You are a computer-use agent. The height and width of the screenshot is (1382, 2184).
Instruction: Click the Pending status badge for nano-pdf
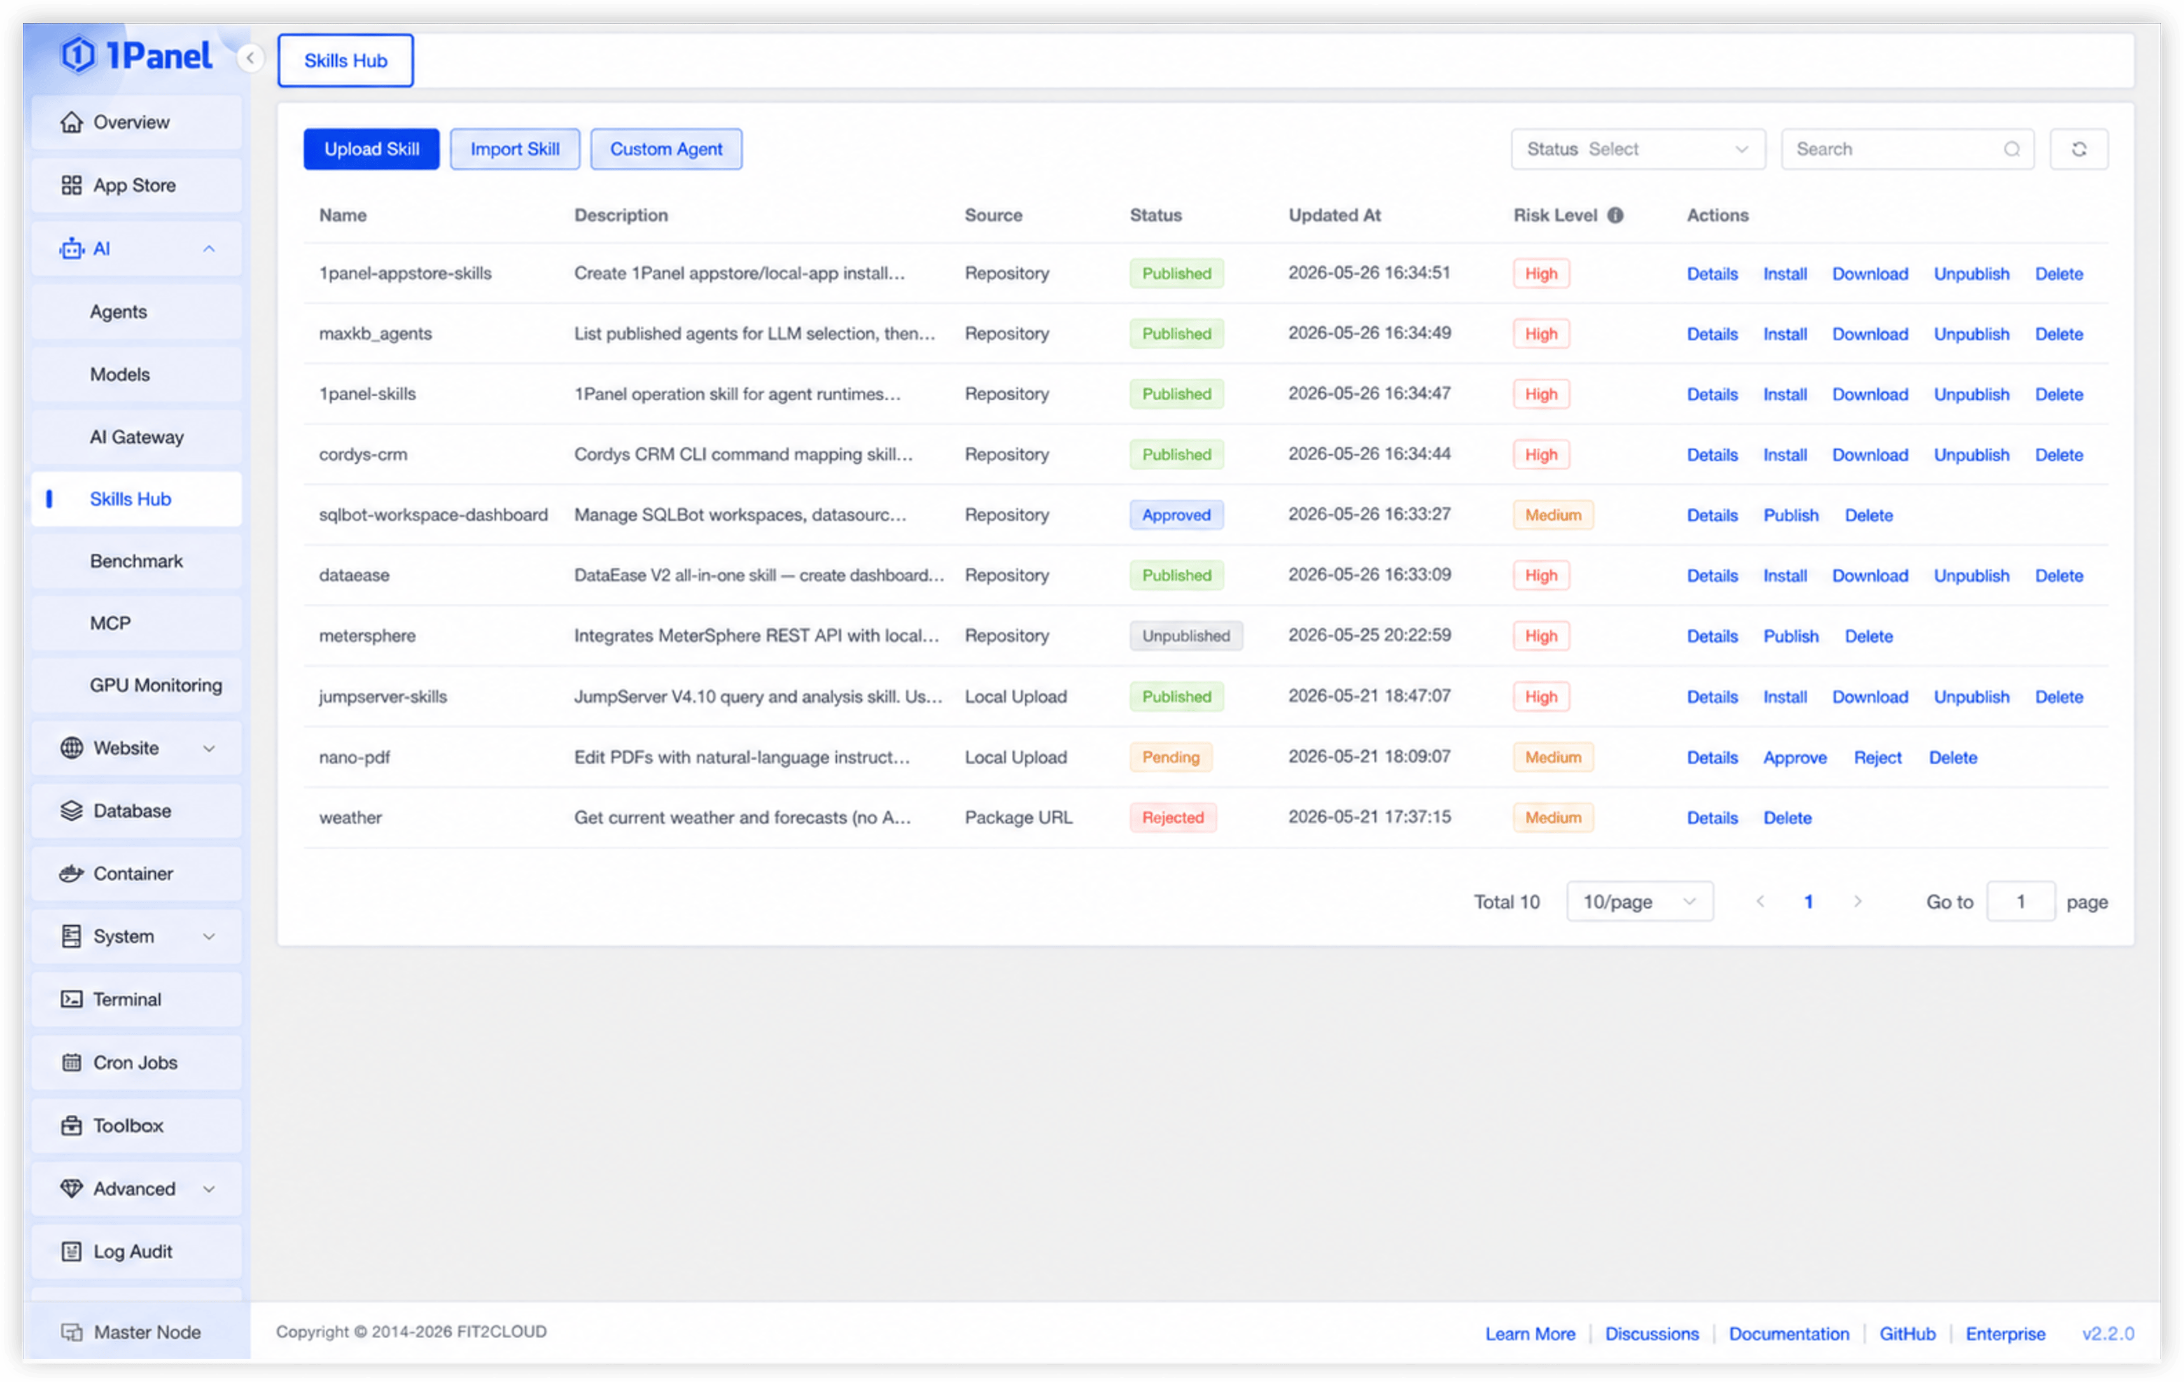point(1171,757)
